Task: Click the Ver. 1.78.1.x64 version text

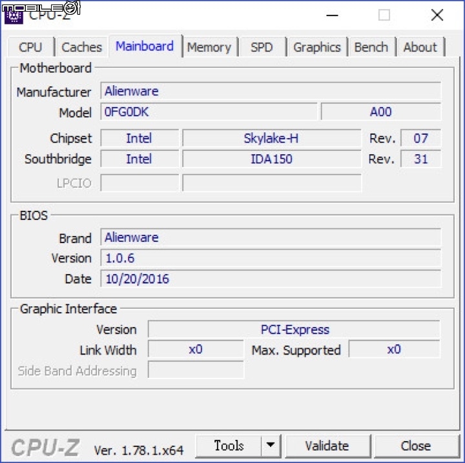Action: coord(138,450)
